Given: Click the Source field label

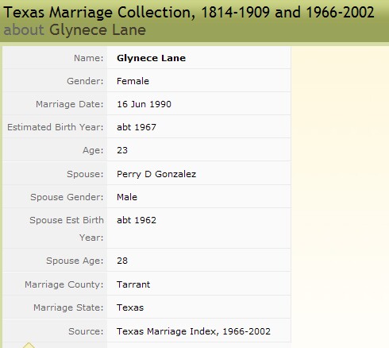Looking at the screenshot, I should (x=86, y=331).
